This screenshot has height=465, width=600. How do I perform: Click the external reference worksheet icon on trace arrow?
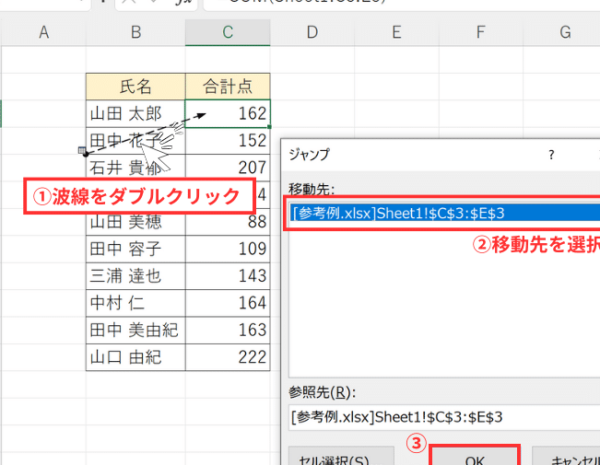83,150
